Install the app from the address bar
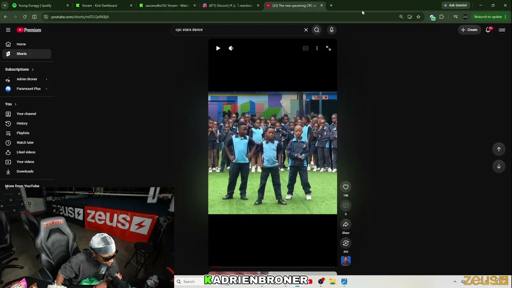 [x=410, y=17]
